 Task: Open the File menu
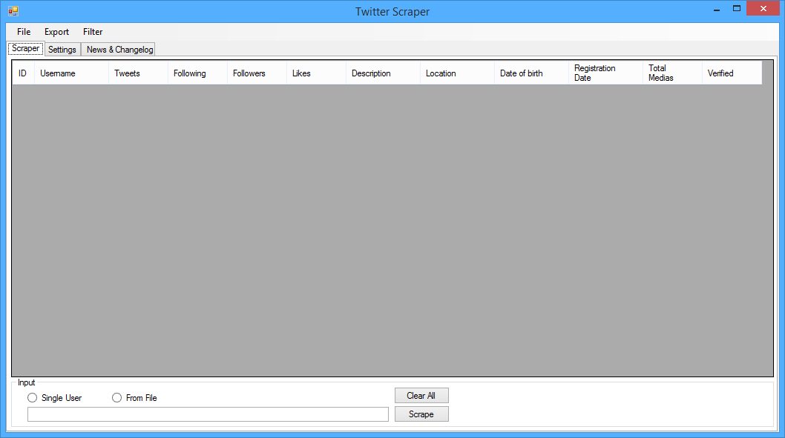24,32
